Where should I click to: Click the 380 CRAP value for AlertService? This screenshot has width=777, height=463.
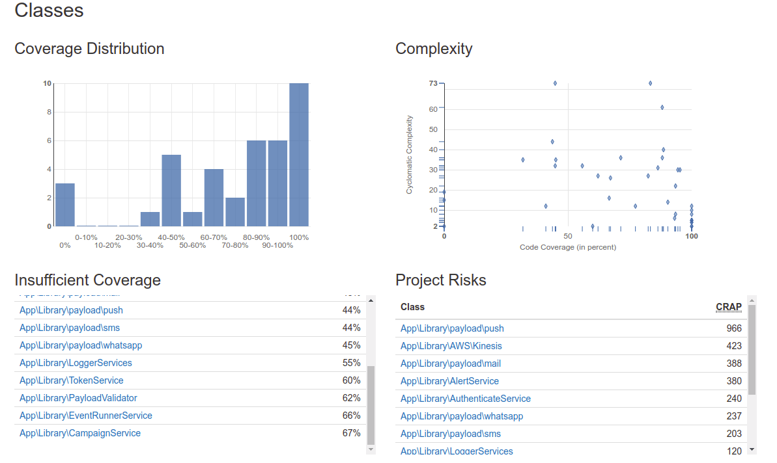(x=734, y=381)
